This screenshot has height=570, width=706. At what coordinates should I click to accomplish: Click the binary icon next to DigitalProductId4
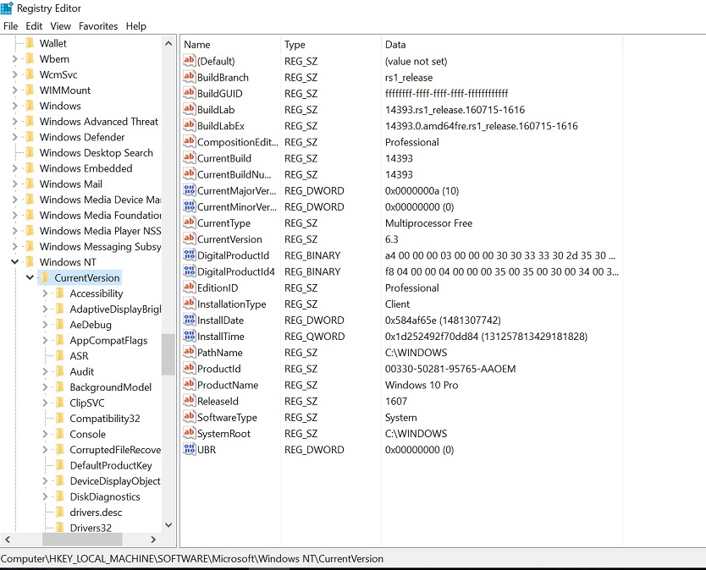pyautogui.click(x=189, y=271)
